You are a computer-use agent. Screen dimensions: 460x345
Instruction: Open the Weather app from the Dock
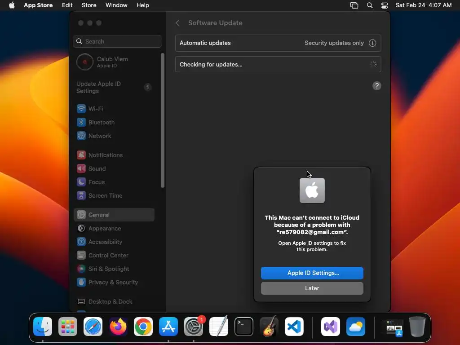click(x=356, y=327)
